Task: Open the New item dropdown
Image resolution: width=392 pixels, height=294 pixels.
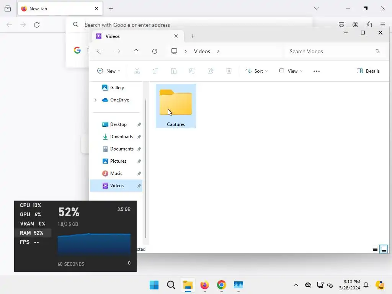Action: (109, 71)
